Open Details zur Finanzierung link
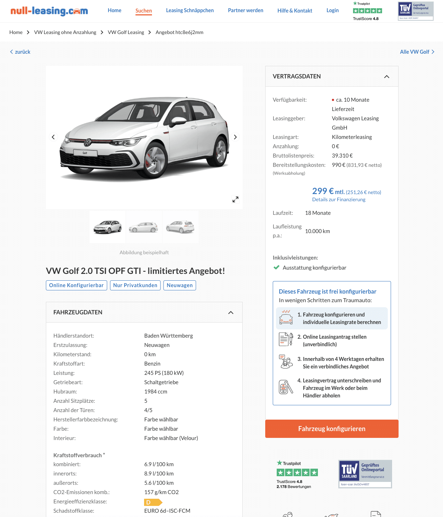 (339, 199)
